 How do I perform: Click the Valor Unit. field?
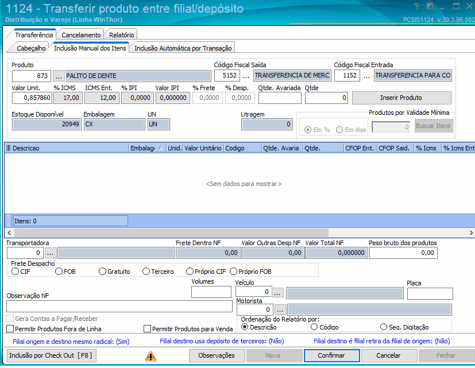(32, 98)
